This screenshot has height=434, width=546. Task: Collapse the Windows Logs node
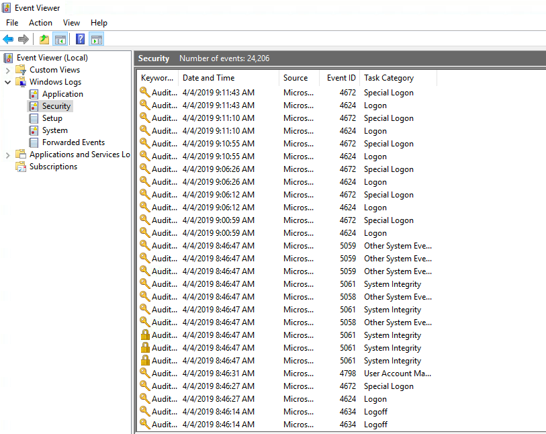7,82
